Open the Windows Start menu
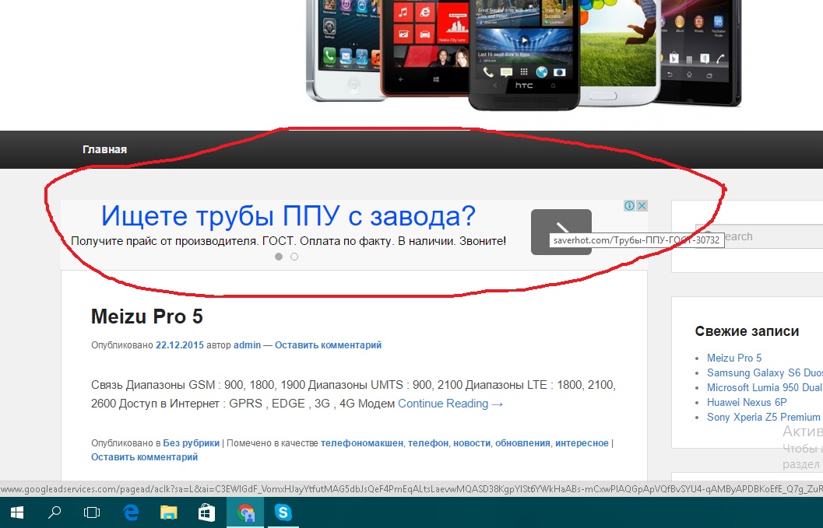 [17, 512]
